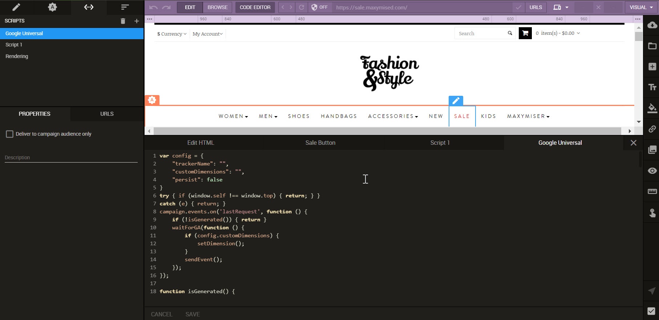Toggle the shield protection OFF switch

[x=320, y=7]
